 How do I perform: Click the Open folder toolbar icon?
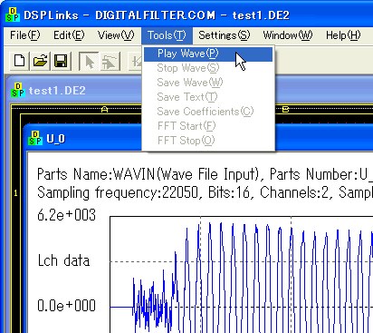tap(41, 61)
